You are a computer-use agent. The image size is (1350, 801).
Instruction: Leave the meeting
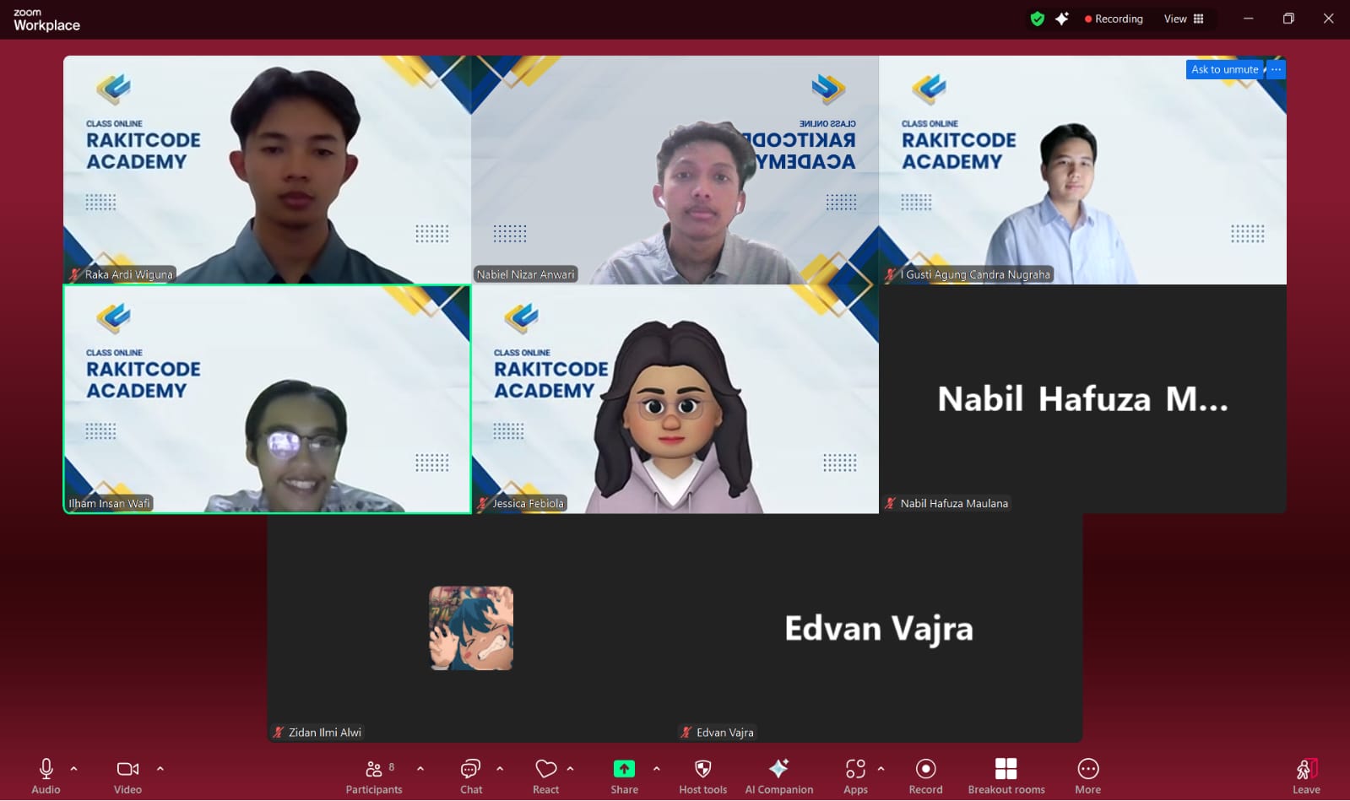click(x=1306, y=777)
